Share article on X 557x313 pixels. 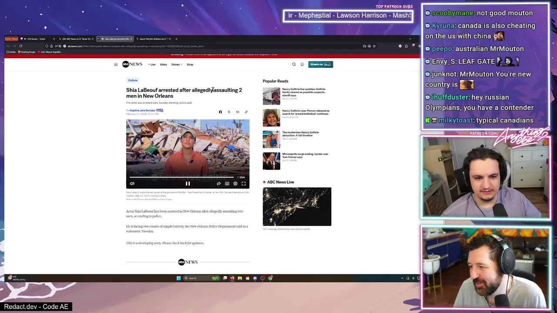pos(229,112)
